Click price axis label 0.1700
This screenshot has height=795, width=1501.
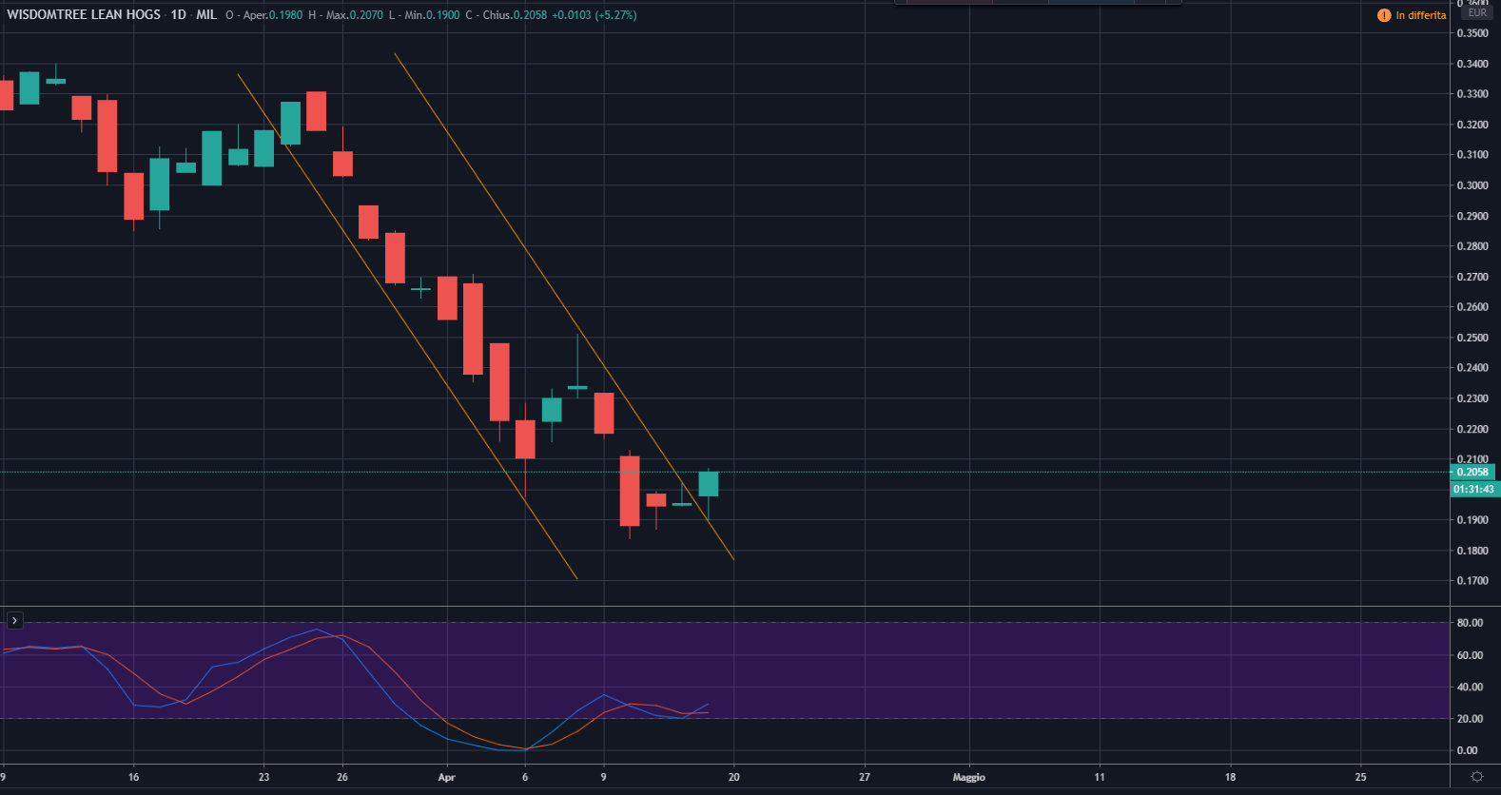(x=1472, y=581)
